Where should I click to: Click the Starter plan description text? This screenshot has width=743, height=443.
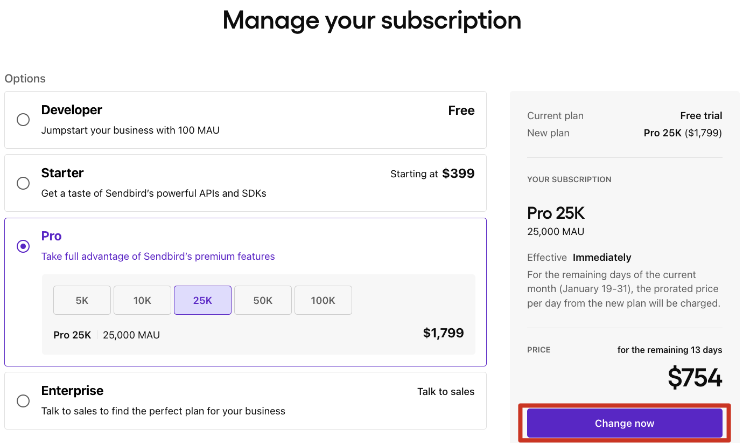pos(153,193)
